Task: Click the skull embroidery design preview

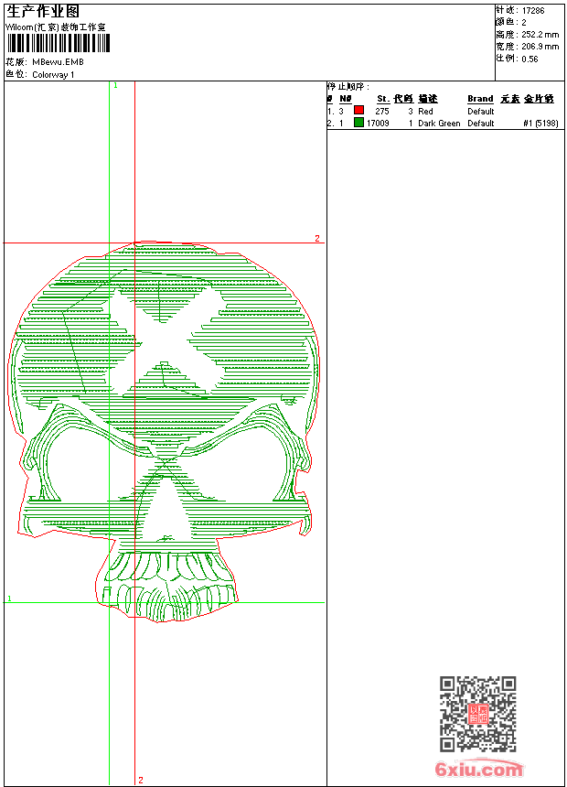Action: pos(166,430)
